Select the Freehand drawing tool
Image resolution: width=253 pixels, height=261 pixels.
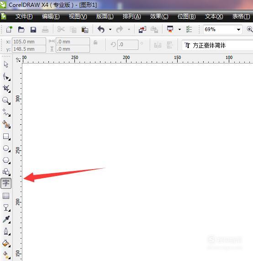coord(6,112)
